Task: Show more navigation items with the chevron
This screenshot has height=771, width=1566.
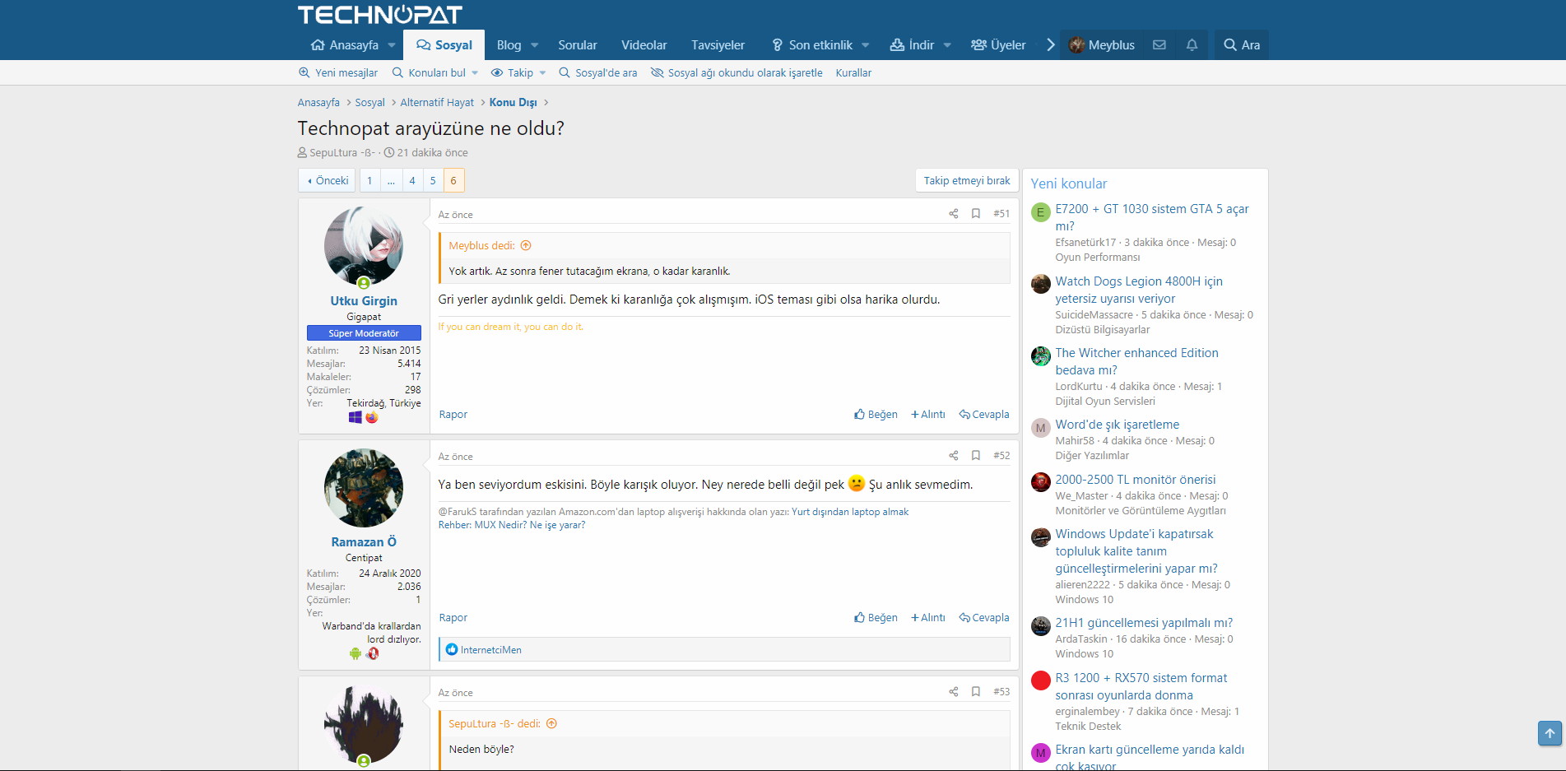Action: point(1051,45)
